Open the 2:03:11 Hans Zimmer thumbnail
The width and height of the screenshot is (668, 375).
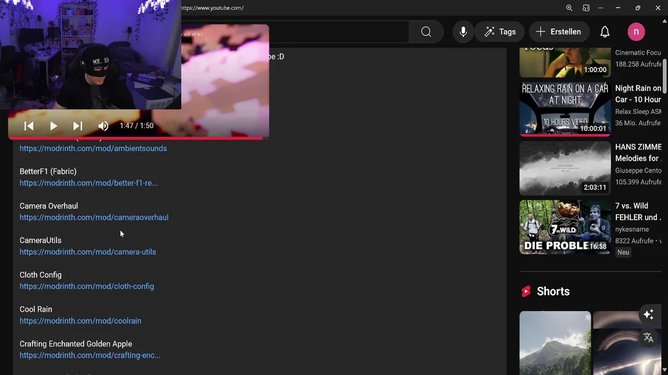(565, 168)
